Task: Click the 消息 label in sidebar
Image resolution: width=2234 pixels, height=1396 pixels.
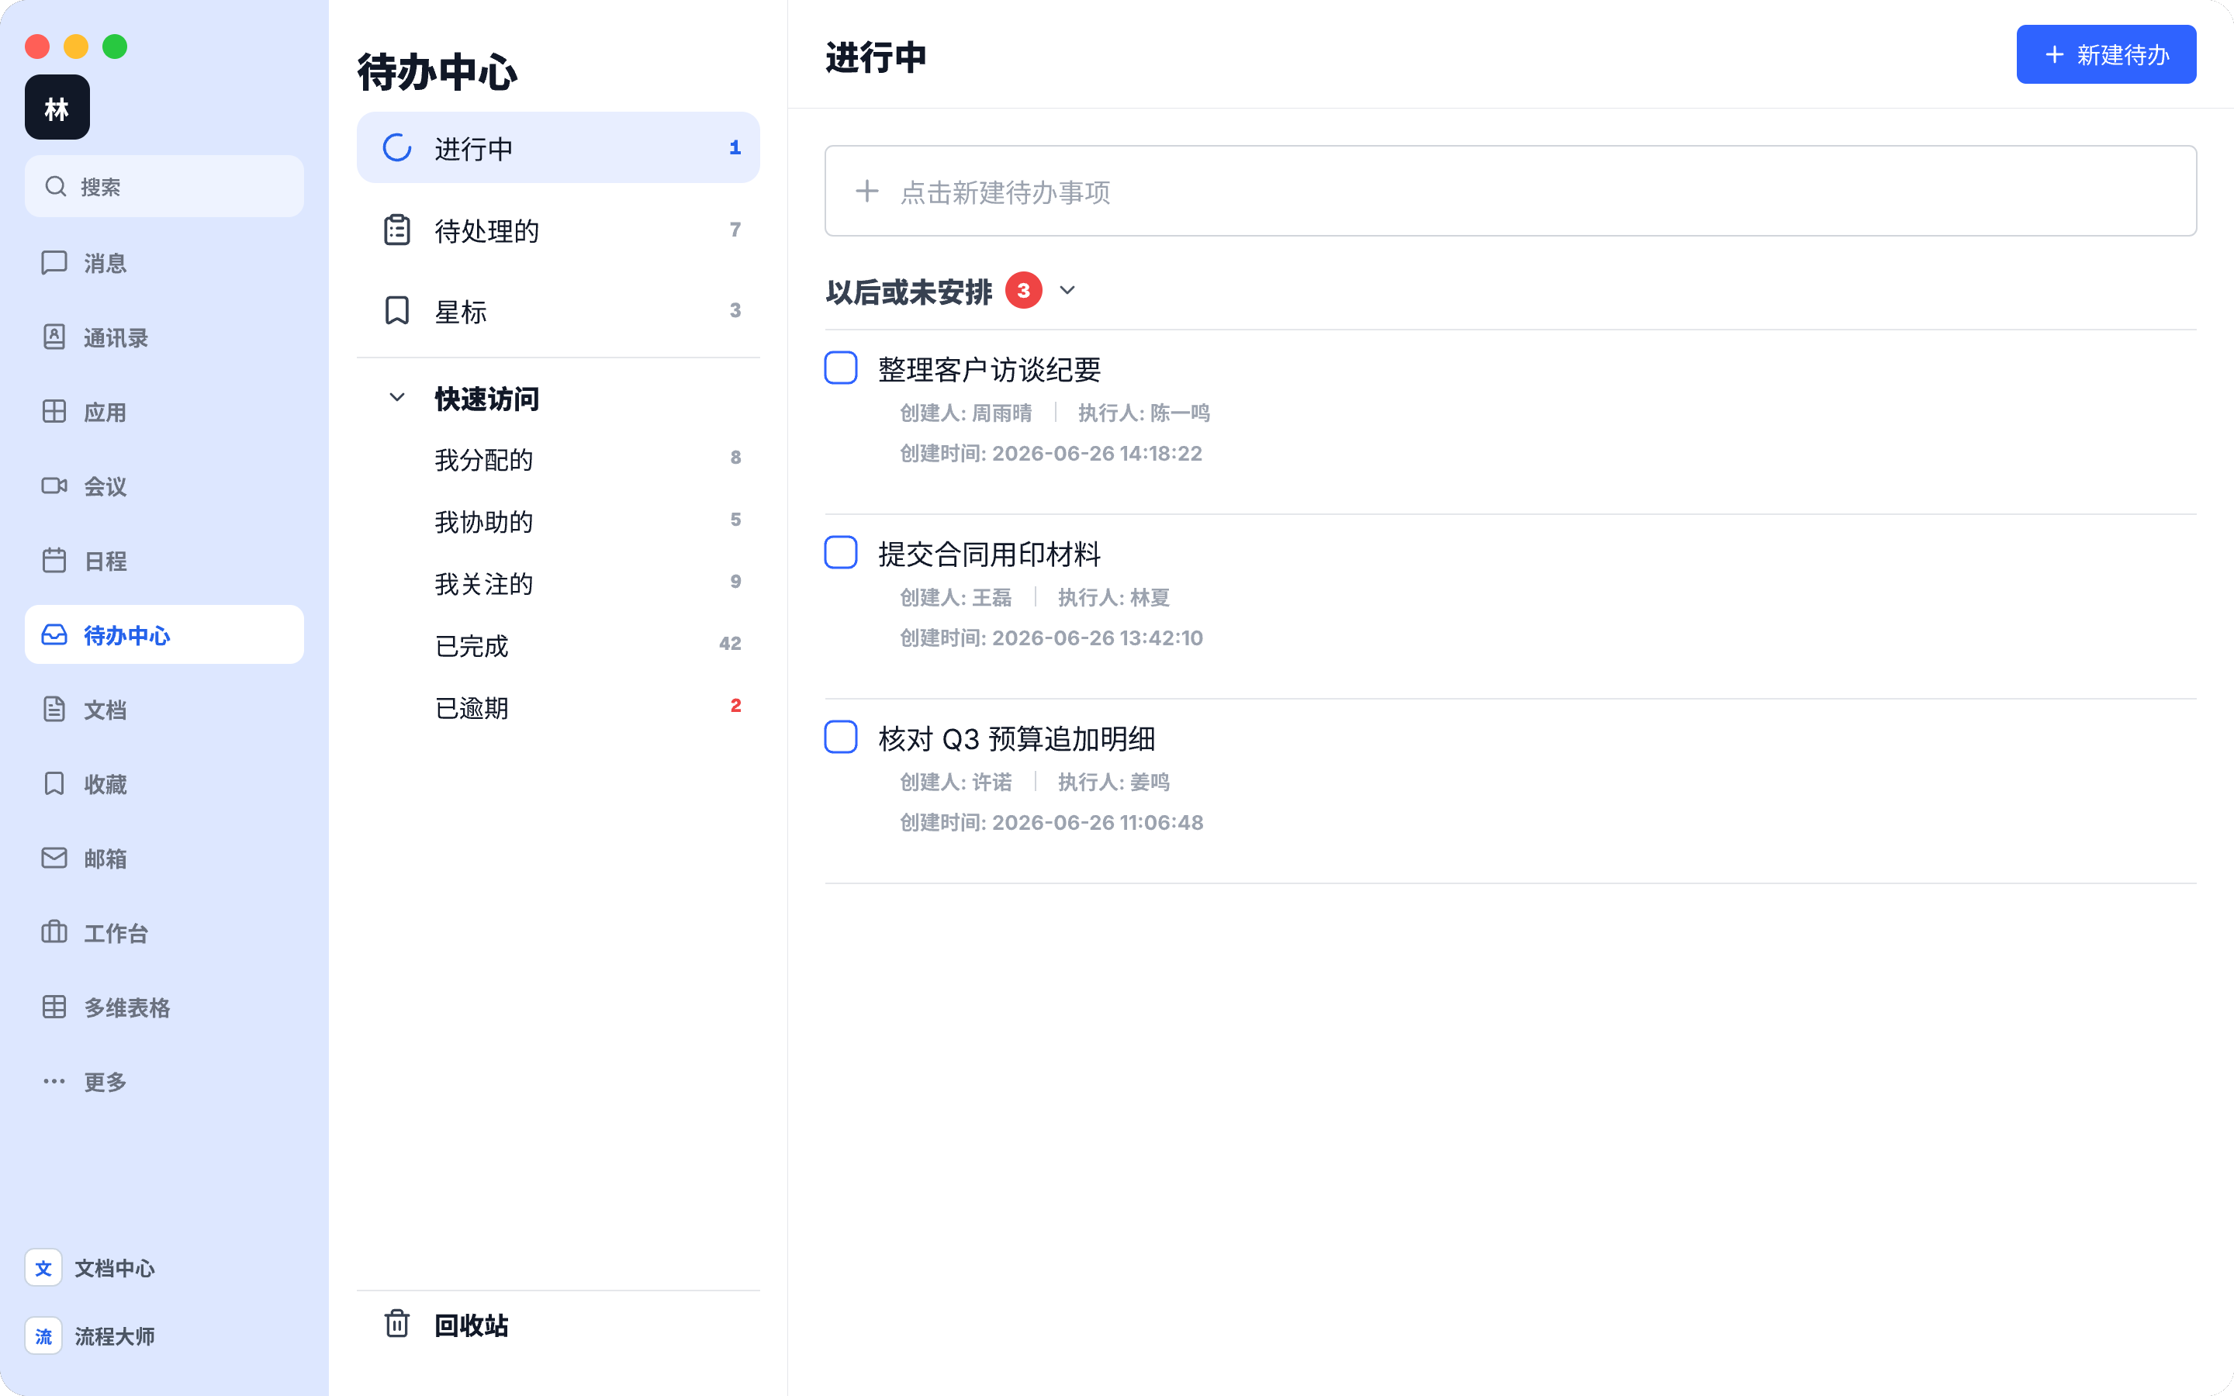Action: coord(105,264)
